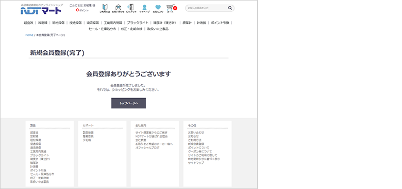Viewport: 402px width, 189px height.
Task: Open 特定商取引法に基づく表示 footer link
Action: (x=204, y=159)
